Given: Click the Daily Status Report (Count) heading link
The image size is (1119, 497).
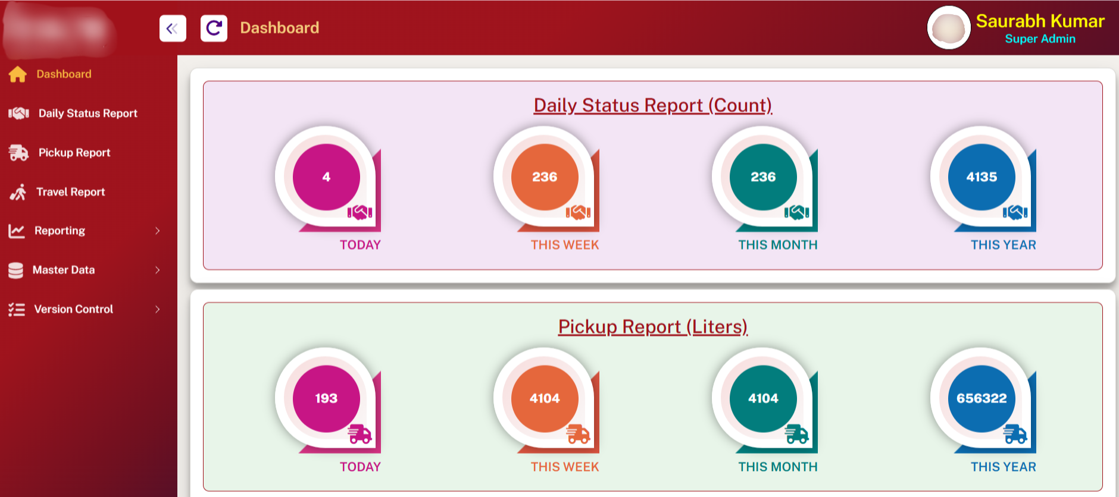Looking at the screenshot, I should (652, 105).
